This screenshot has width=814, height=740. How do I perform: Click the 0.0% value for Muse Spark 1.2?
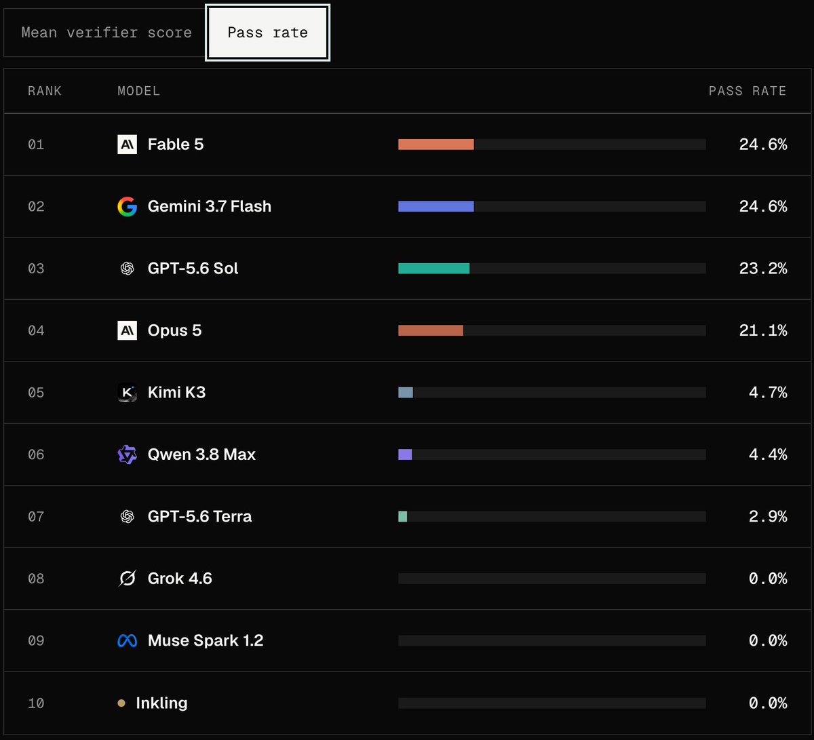(768, 641)
